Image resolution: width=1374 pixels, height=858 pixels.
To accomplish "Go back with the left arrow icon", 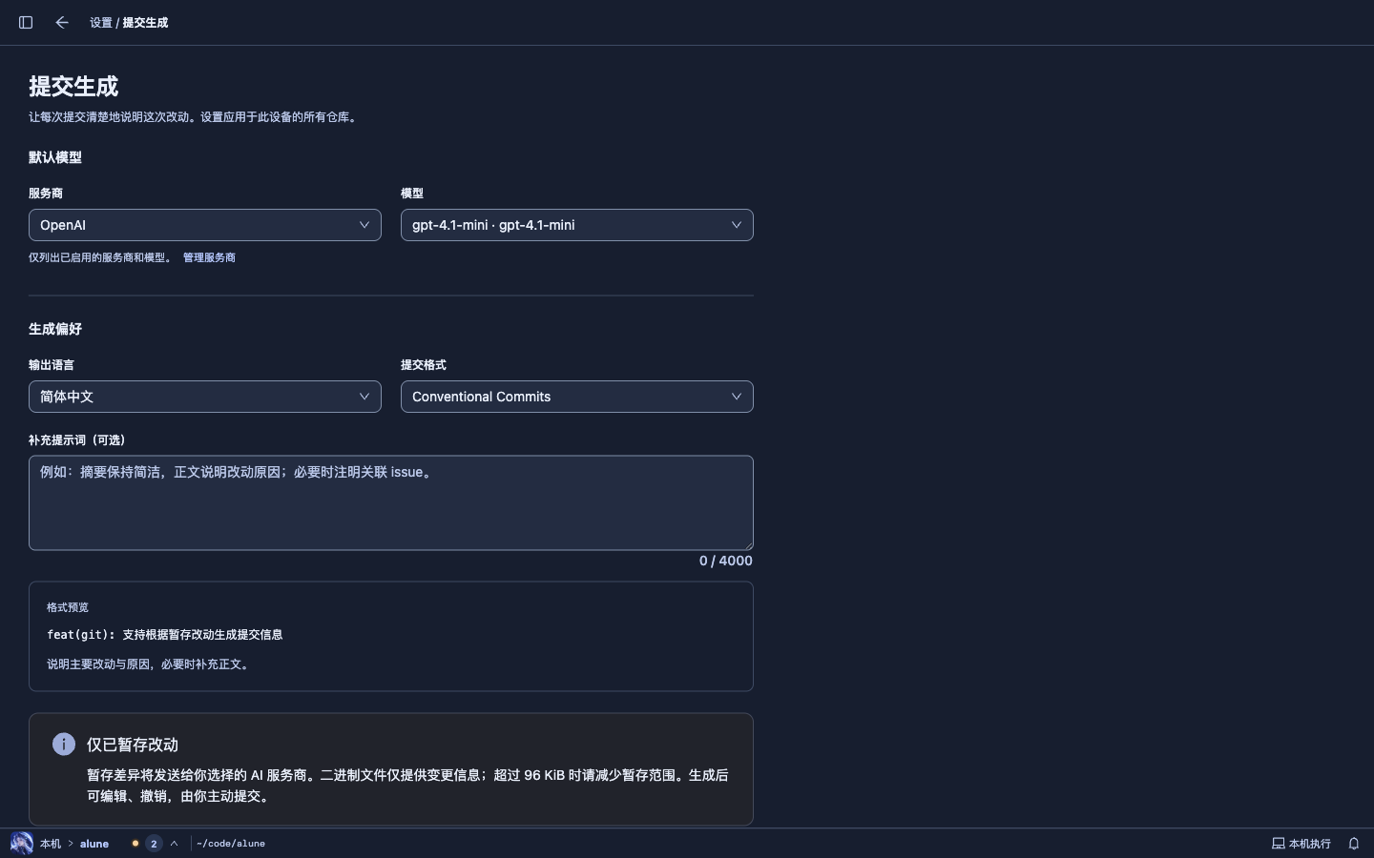I will coord(62,22).
